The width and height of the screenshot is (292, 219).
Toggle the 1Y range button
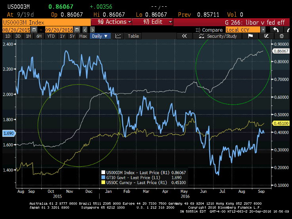tap(62, 36)
